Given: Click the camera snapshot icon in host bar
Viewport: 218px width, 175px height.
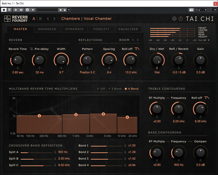Looking at the screenshot, I should tap(191, 10).
